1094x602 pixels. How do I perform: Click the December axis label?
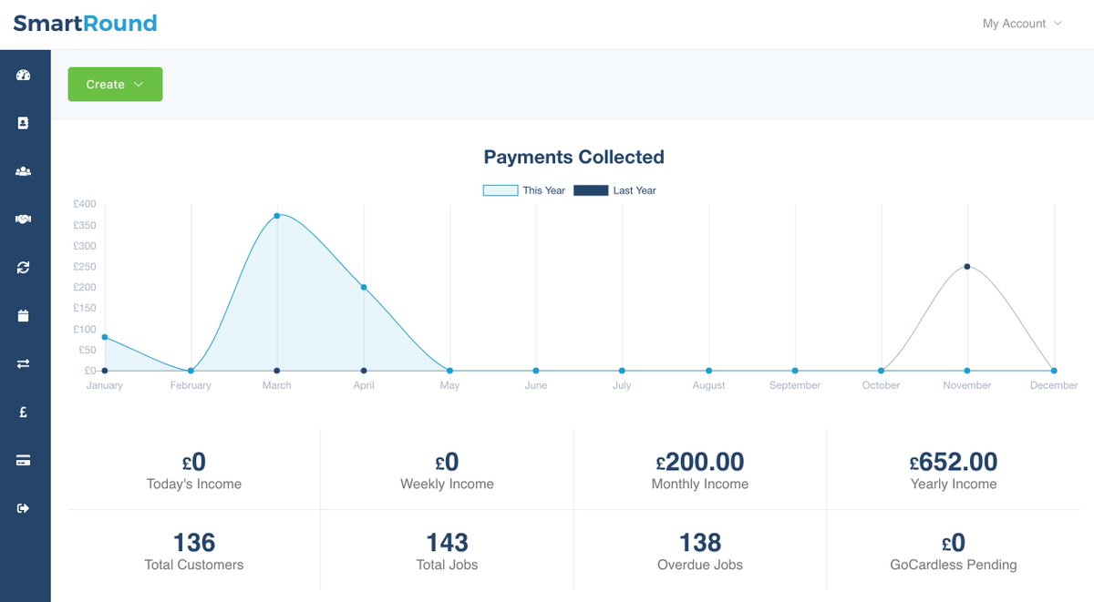(x=1054, y=385)
